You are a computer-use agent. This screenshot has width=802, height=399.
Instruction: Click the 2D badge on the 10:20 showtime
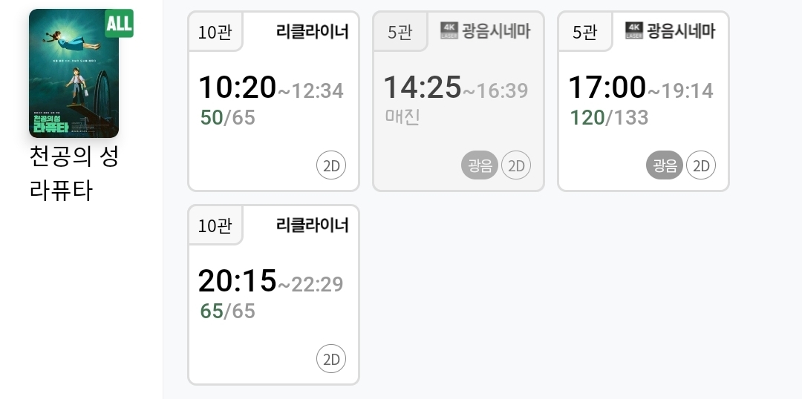click(331, 165)
